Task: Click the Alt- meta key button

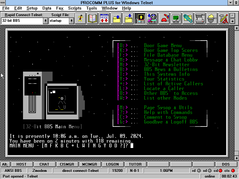Action: tap(5, 164)
